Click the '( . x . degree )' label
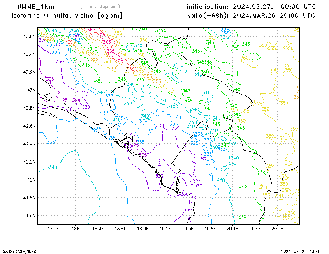 click(100, 7)
